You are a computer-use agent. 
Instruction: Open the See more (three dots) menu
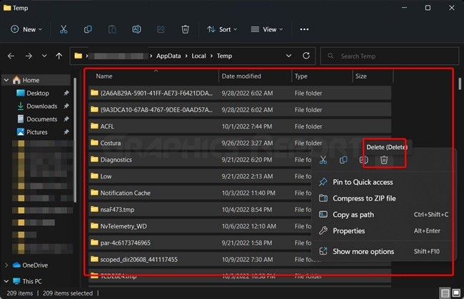point(304,29)
